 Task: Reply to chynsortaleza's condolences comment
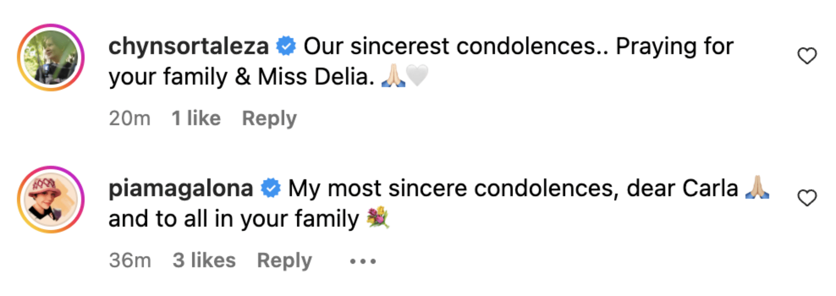point(269,118)
